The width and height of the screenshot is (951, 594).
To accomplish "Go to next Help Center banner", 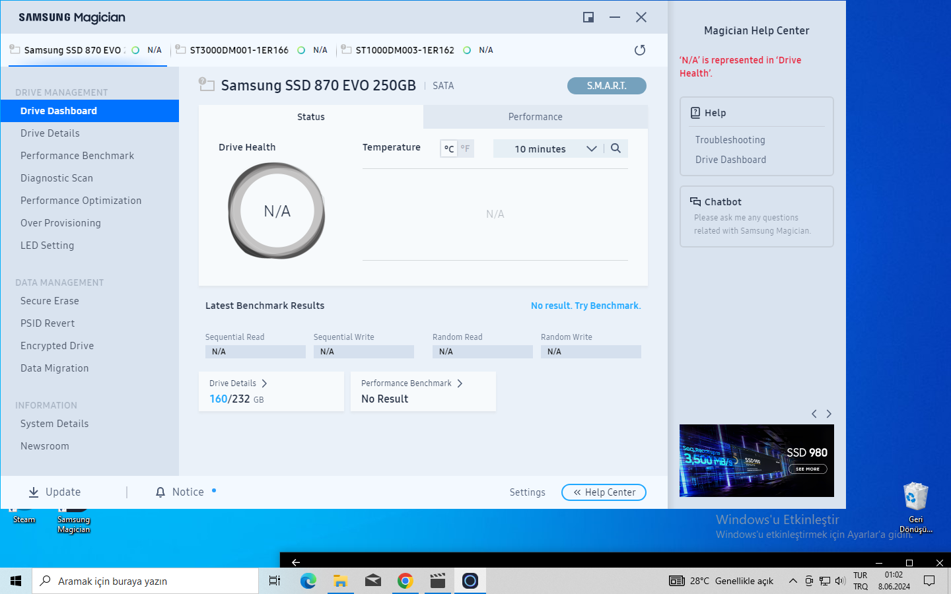I will point(829,414).
